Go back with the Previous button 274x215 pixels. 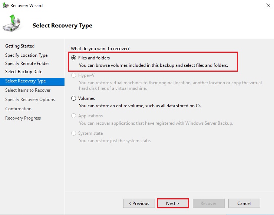point(139,203)
